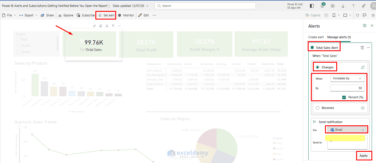The height and width of the screenshot is (163, 376).
Task: Open Explore from the toolbar
Action: [x=66, y=15]
